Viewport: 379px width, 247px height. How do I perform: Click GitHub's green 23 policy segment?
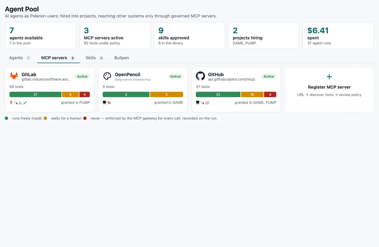218,94
